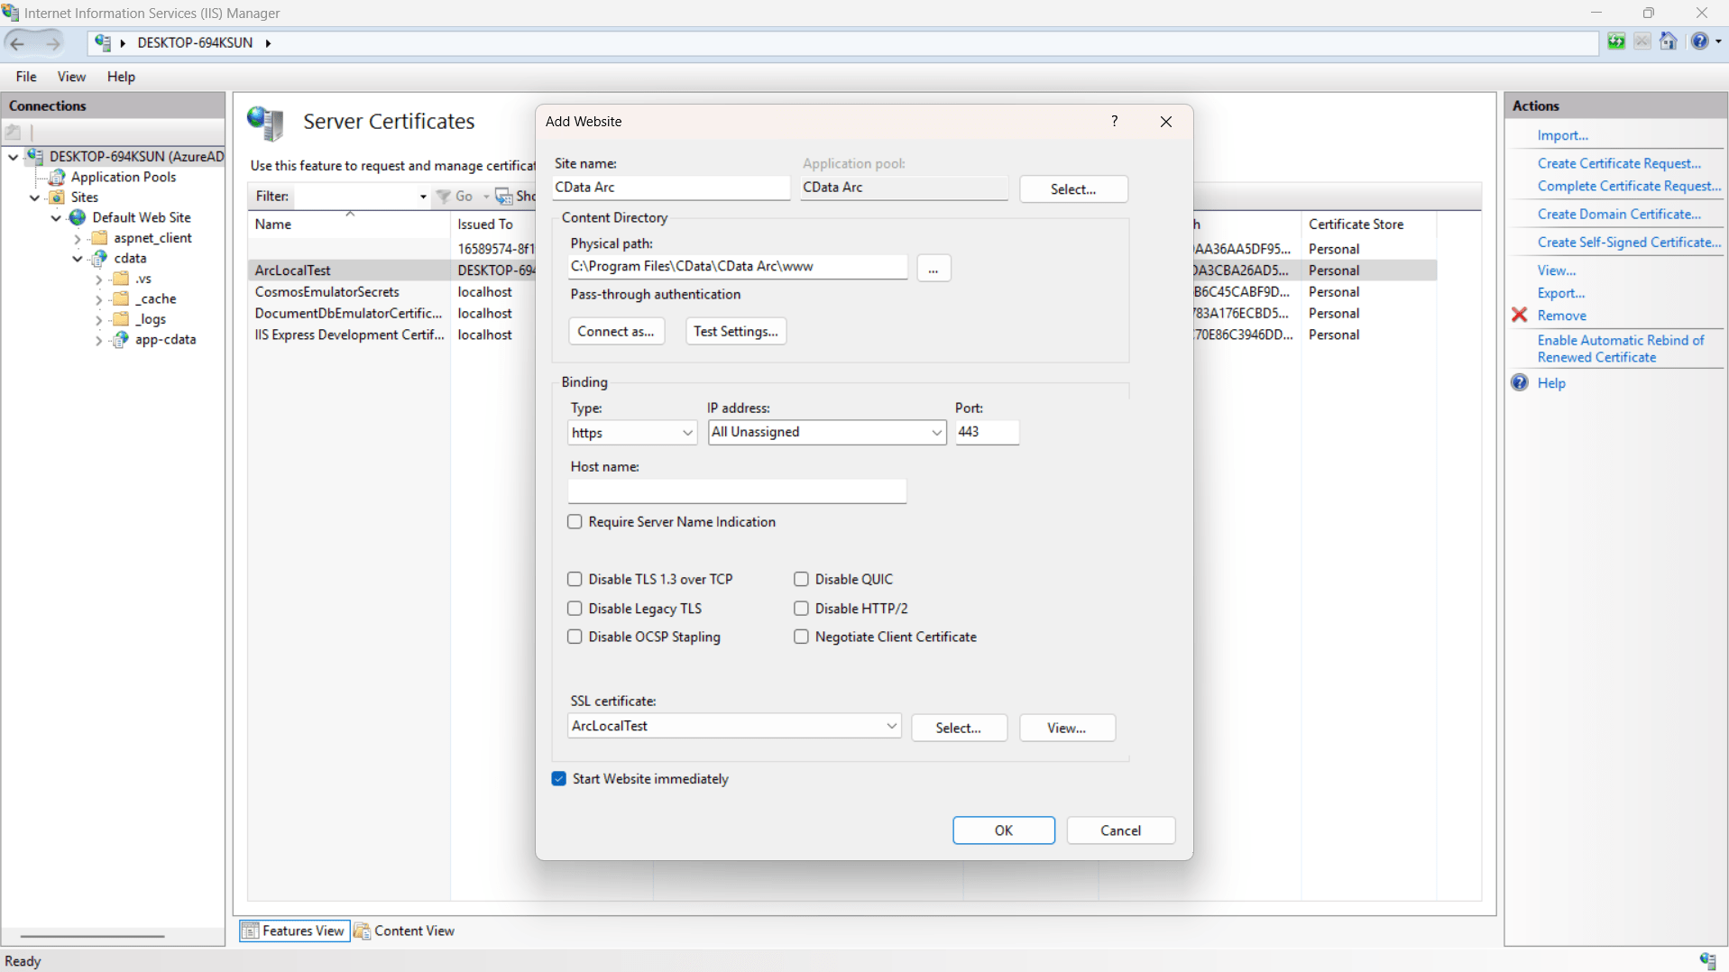Click the Host name input field
Viewport: 1729px width, 972px height.
[x=737, y=491]
